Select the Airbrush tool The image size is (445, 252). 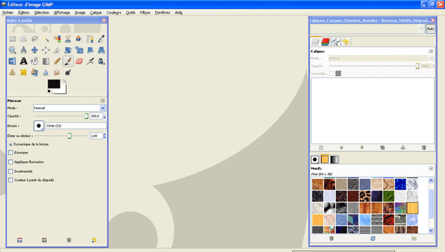pos(90,61)
